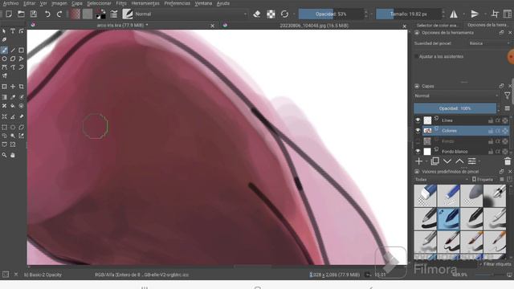
Task: Open the Archivo menu
Action: (10, 3)
